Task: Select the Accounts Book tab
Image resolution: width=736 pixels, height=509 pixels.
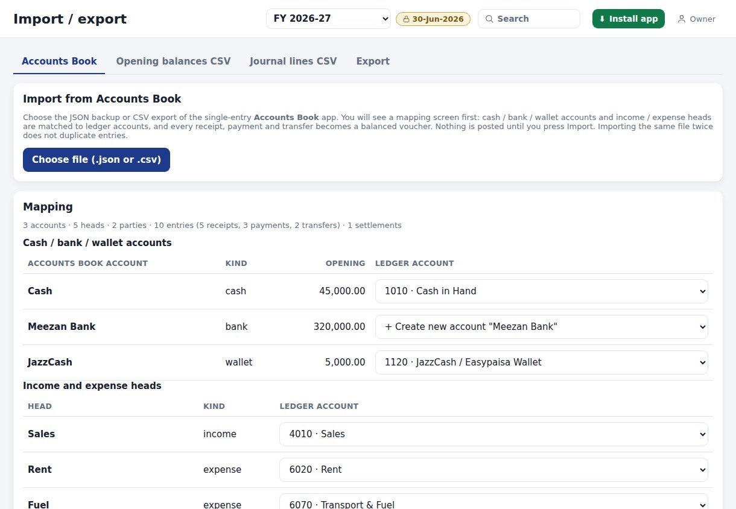Action: coord(59,61)
